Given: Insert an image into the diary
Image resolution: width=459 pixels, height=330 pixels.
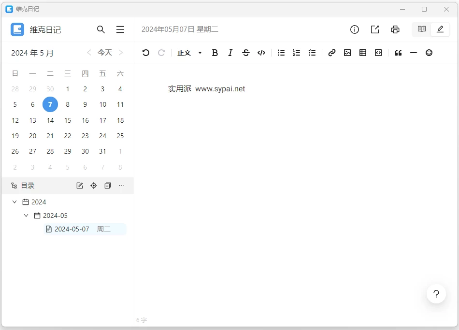Looking at the screenshot, I should (x=347, y=53).
